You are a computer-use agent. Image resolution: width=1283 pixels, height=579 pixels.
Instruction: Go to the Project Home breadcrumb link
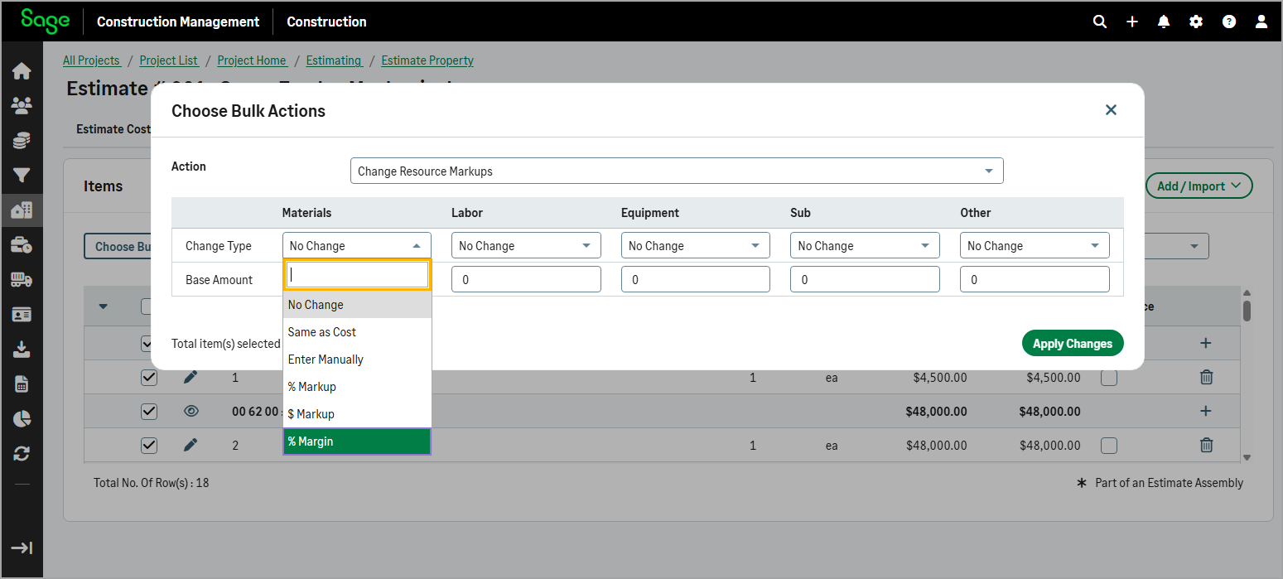point(252,60)
